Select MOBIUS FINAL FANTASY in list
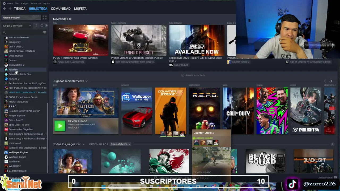 tap(22, 51)
